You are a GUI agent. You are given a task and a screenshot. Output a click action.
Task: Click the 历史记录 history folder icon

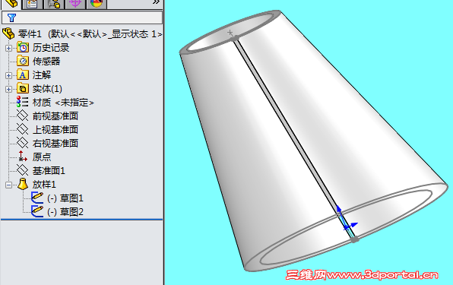(x=23, y=47)
